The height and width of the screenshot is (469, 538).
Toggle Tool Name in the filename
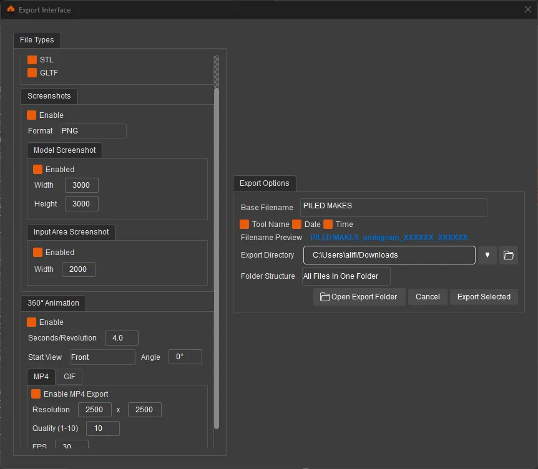(x=244, y=224)
